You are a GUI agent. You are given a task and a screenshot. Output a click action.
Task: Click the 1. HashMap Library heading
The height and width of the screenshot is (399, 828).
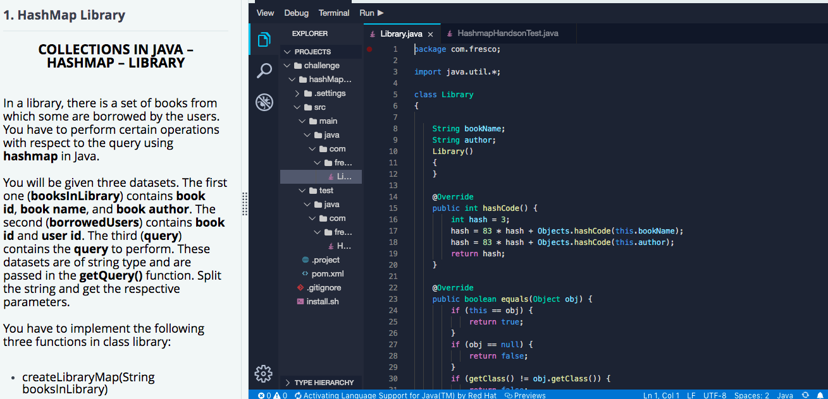point(64,15)
